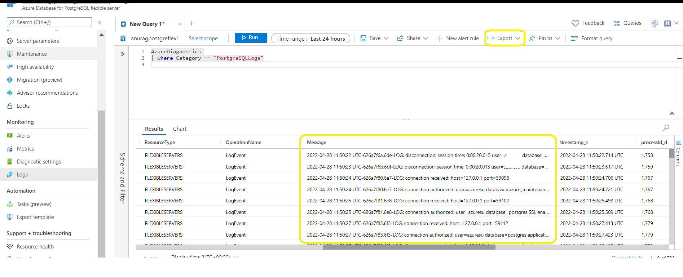Open Logs icon in sidebar
This screenshot has width=683, height=278.
coord(10,175)
